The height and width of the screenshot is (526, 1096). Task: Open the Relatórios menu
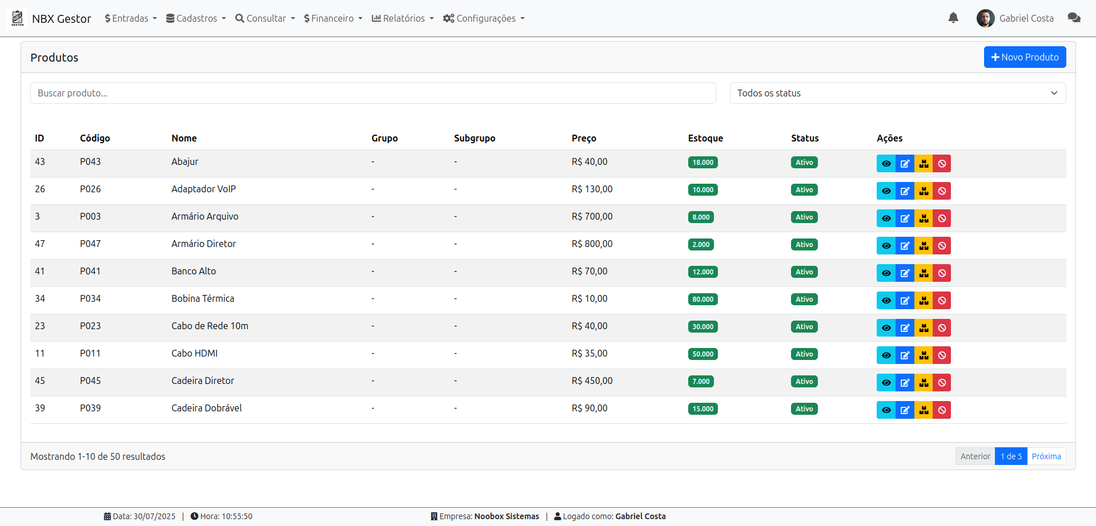[x=403, y=18]
